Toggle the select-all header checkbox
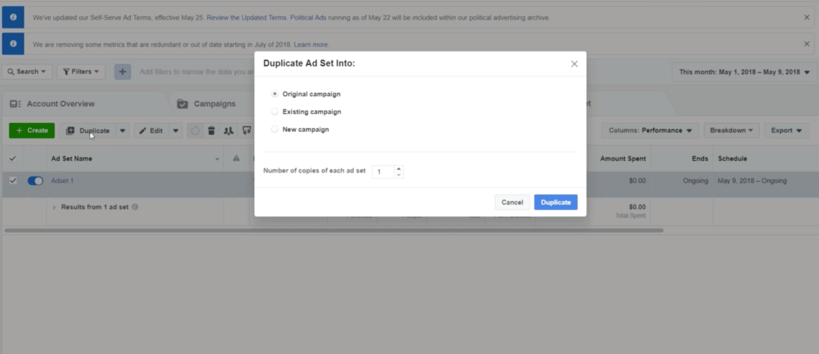 point(13,159)
